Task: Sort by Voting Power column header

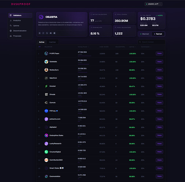Action: point(83,47)
